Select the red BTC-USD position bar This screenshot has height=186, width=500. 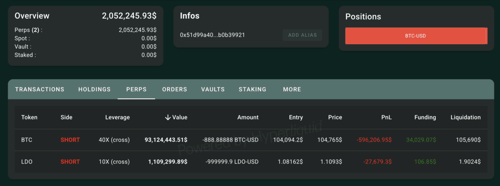[x=416, y=36]
